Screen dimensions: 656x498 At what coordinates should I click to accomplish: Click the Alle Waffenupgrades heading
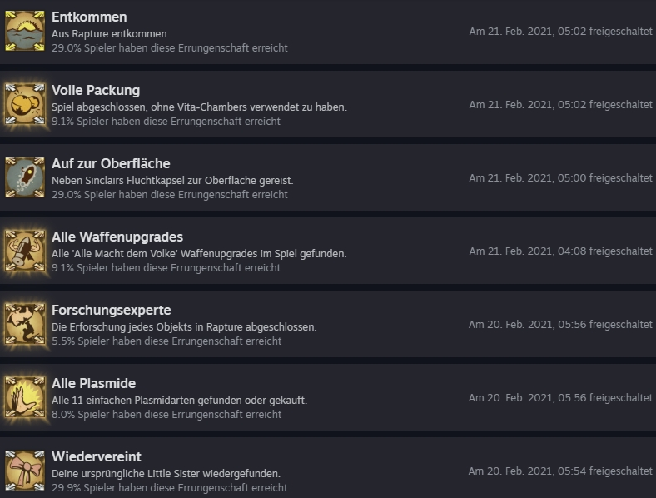pos(117,237)
